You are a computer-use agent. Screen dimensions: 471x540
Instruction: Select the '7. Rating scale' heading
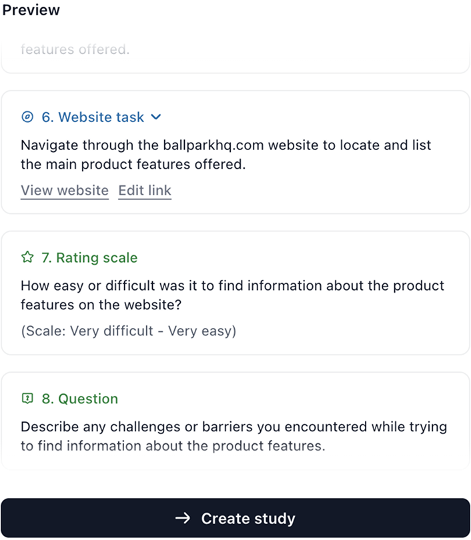(89, 258)
